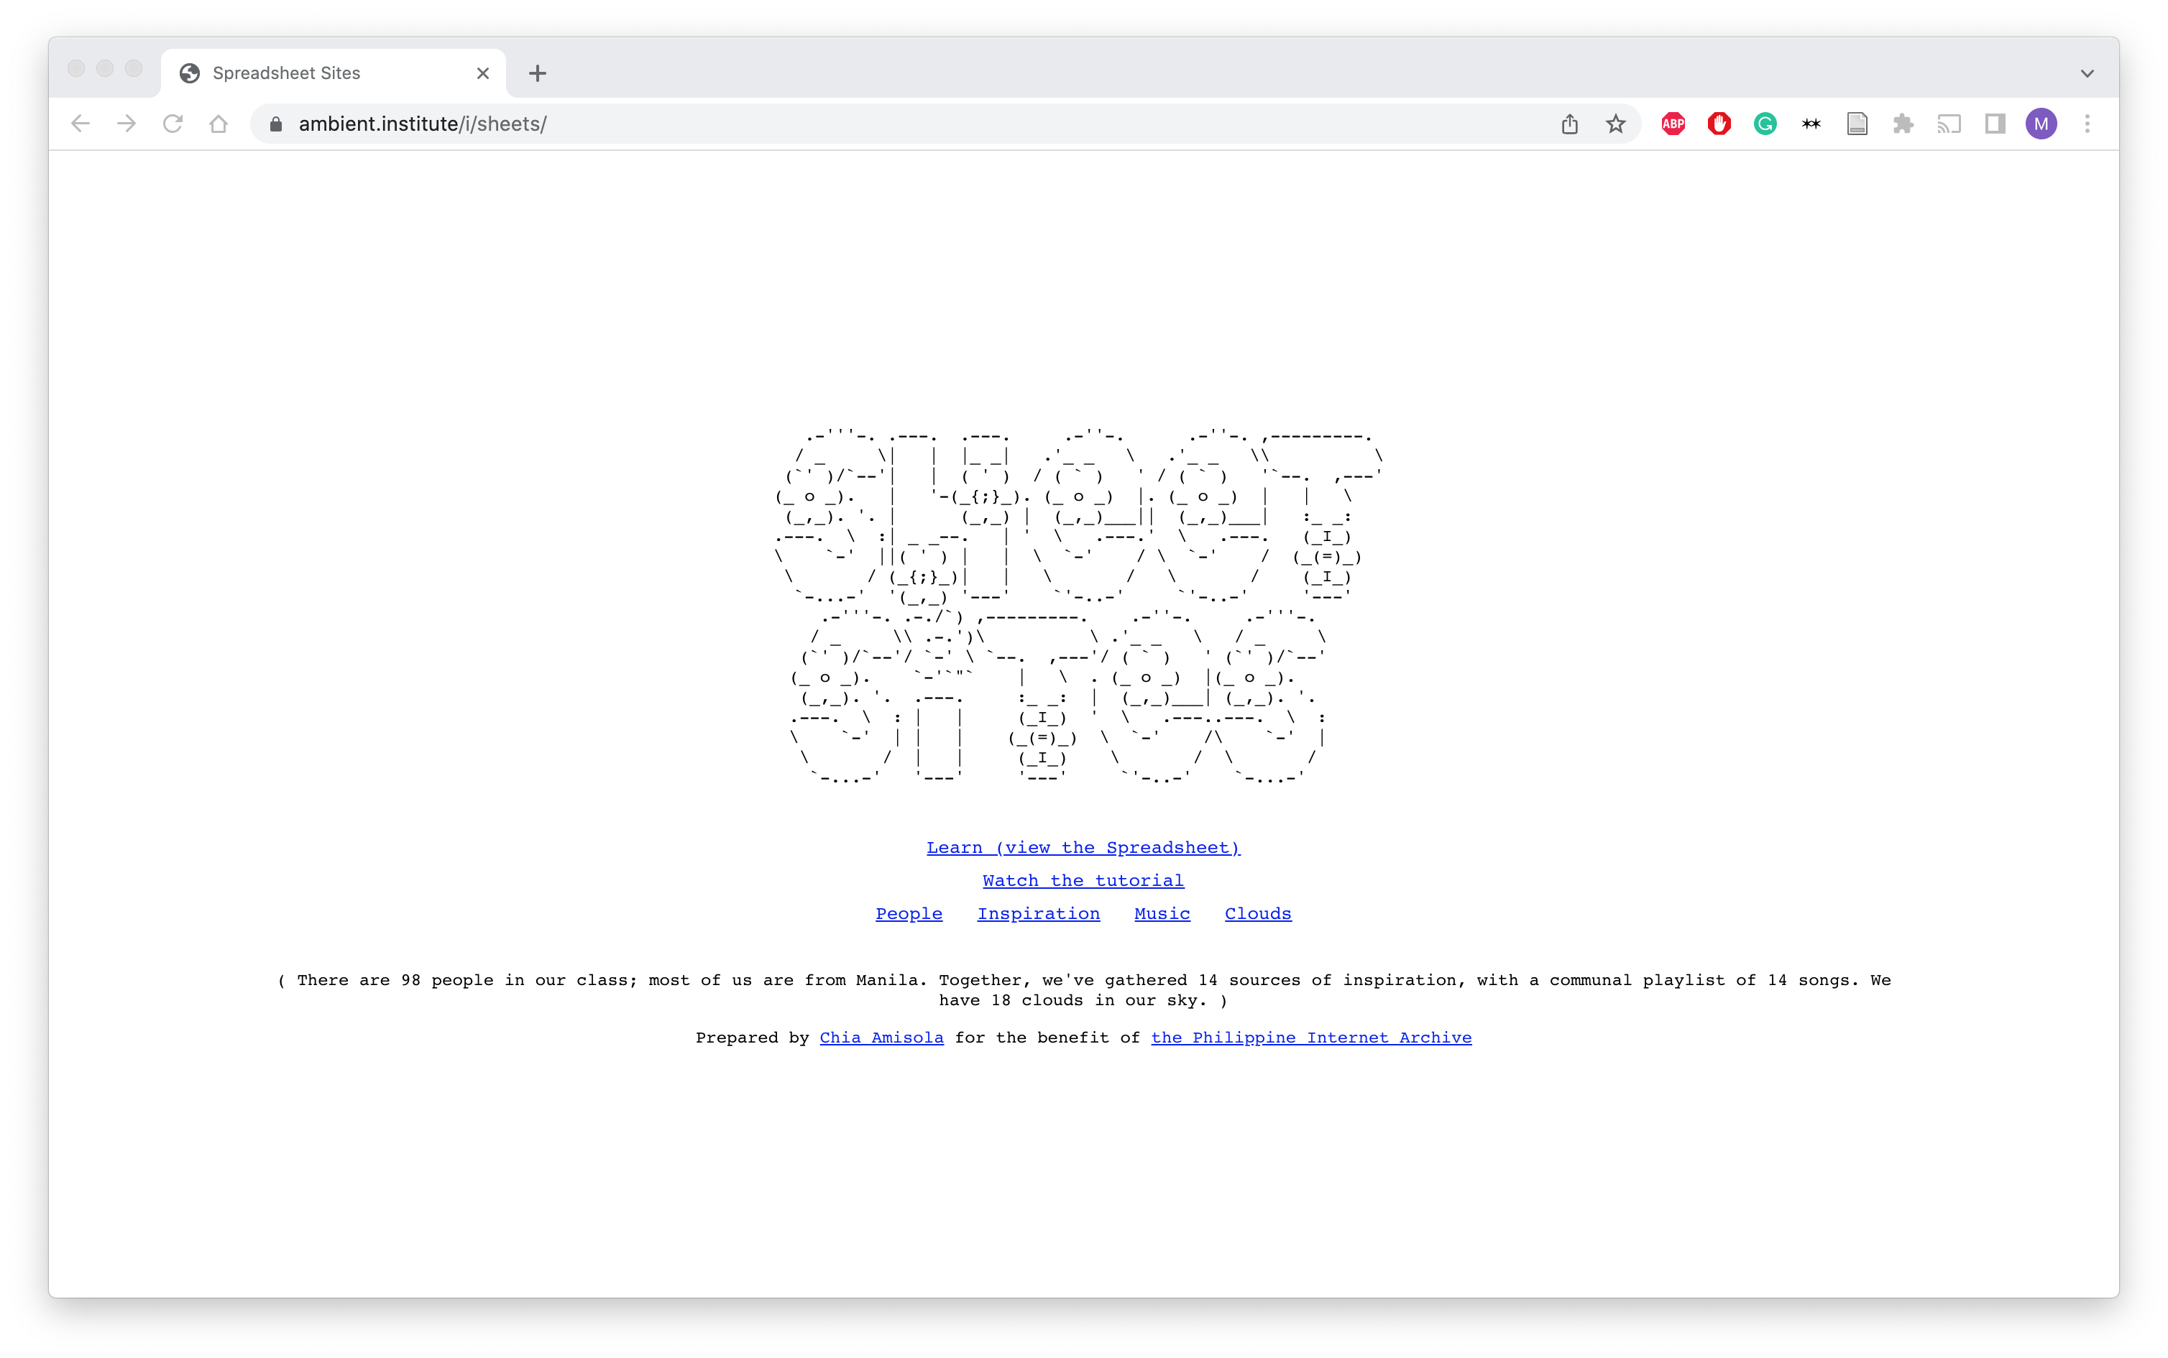The width and height of the screenshot is (2168, 1358).
Task: Click Watch the tutorial link
Action: (x=1083, y=879)
